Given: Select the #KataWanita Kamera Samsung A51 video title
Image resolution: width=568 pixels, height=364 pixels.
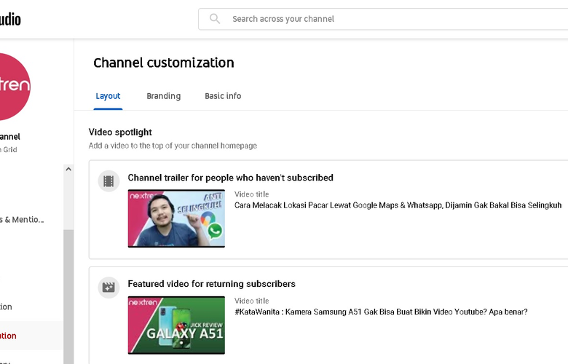Looking at the screenshot, I should [381, 312].
